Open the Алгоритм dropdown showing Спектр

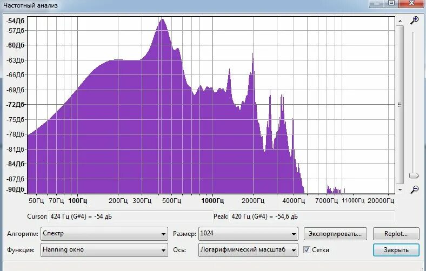(104, 234)
